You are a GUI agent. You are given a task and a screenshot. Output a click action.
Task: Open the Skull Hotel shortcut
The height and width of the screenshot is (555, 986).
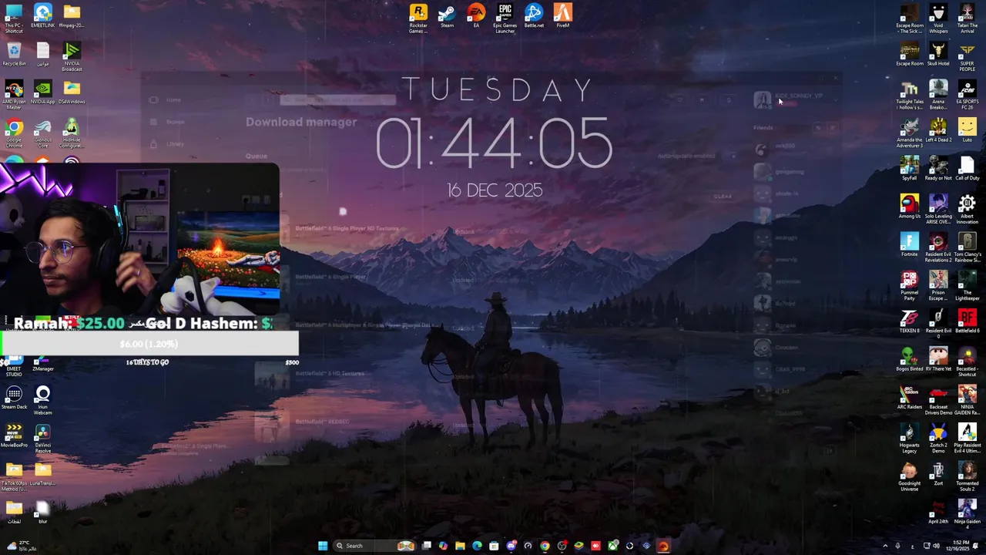click(x=938, y=54)
